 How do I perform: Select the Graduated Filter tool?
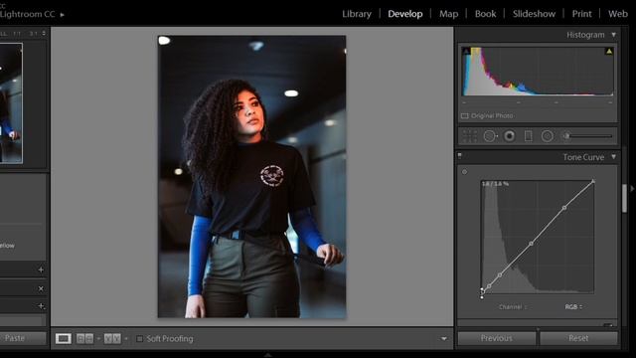click(x=528, y=136)
